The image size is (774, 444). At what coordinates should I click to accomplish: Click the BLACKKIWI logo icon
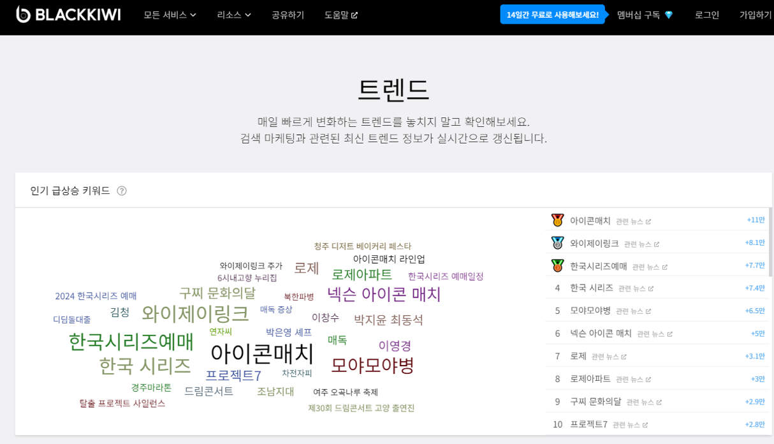[24, 14]
